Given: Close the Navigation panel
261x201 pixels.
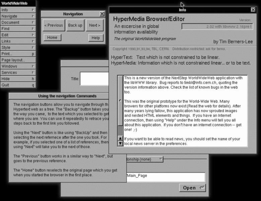Looking at the screenshot, I should (102, 14).
